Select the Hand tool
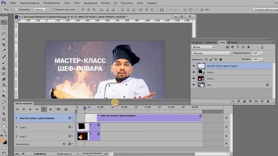 tap(4, 126)
